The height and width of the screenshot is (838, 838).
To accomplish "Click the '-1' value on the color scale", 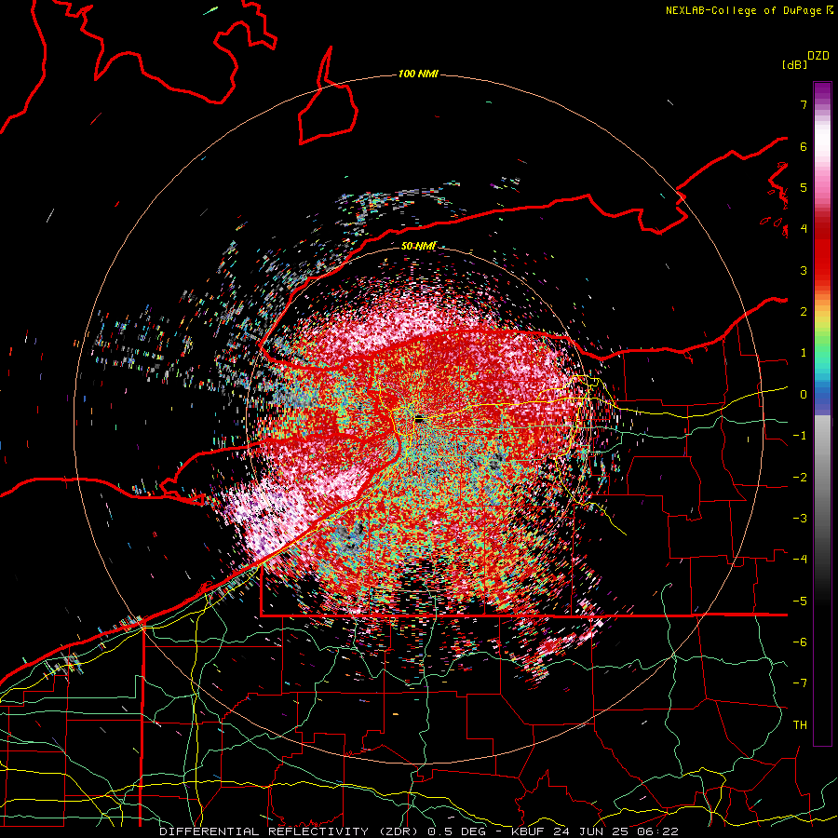I will [x=800, y=436].
